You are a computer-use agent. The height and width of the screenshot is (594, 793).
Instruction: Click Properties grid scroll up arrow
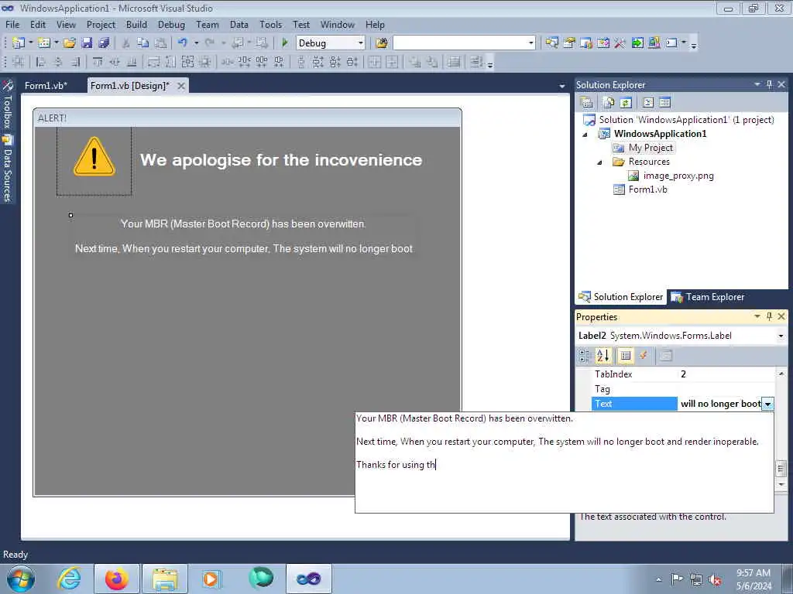(x=781, y=374)
